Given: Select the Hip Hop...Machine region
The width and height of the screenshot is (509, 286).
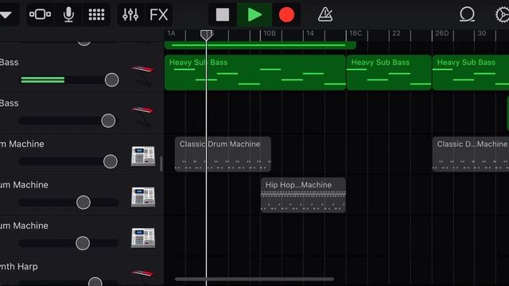Looking at the screenshot, I should click(303, 195).
